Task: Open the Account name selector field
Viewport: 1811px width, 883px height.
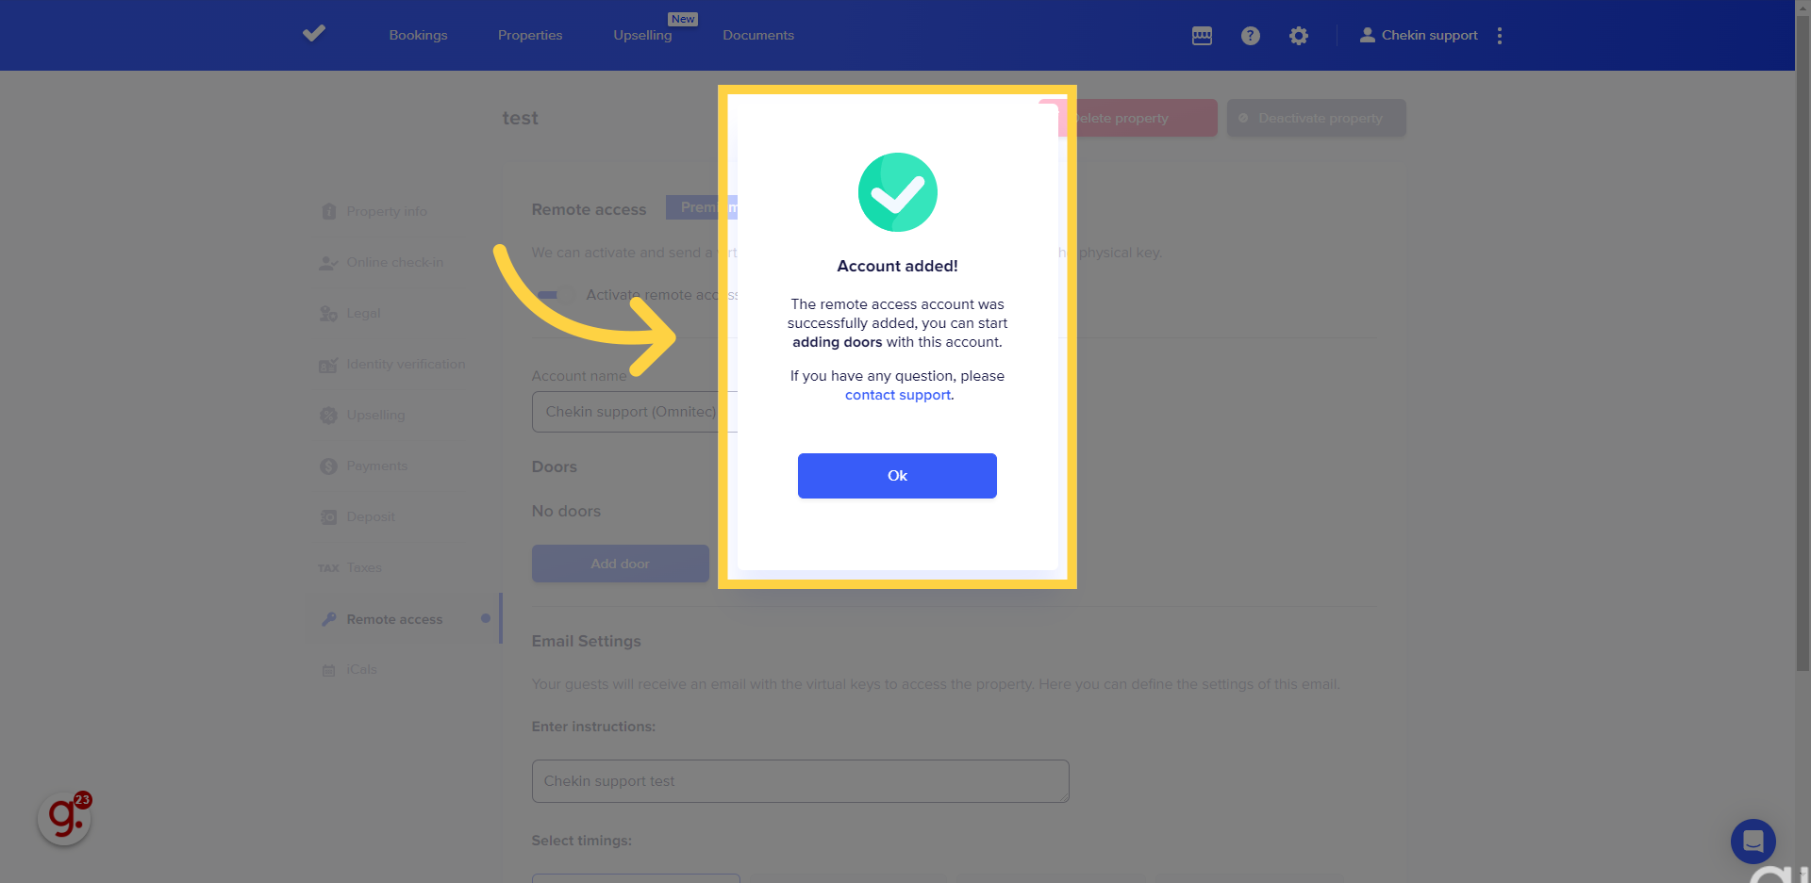Action: 627,412
